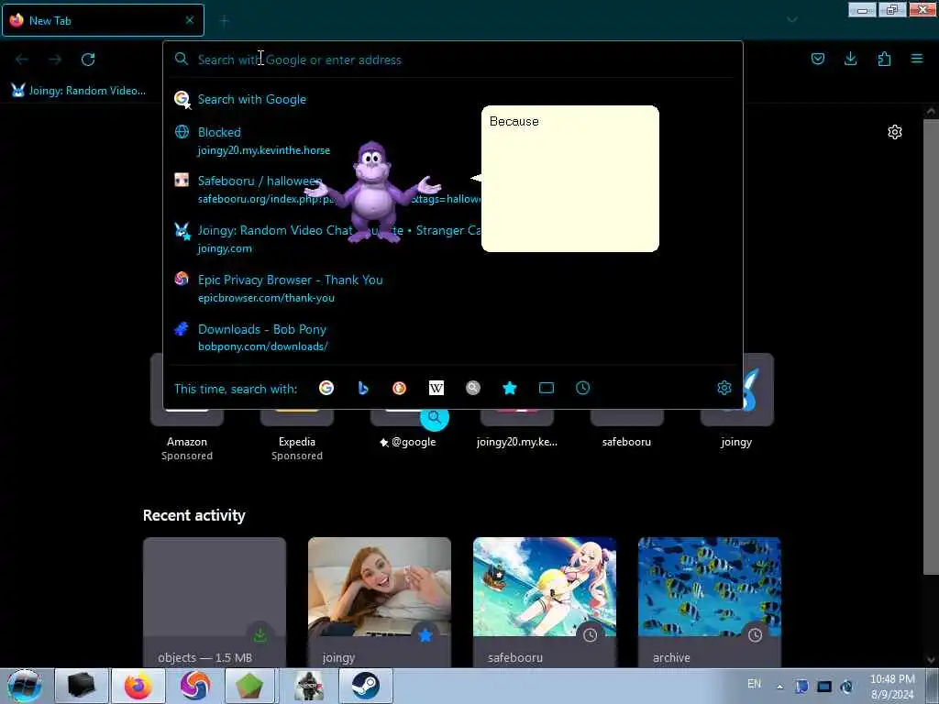Open Epic Privacy Browser - Thank You suggestion
The width and height of the screenshot is (939, 704).
point(453,288)
